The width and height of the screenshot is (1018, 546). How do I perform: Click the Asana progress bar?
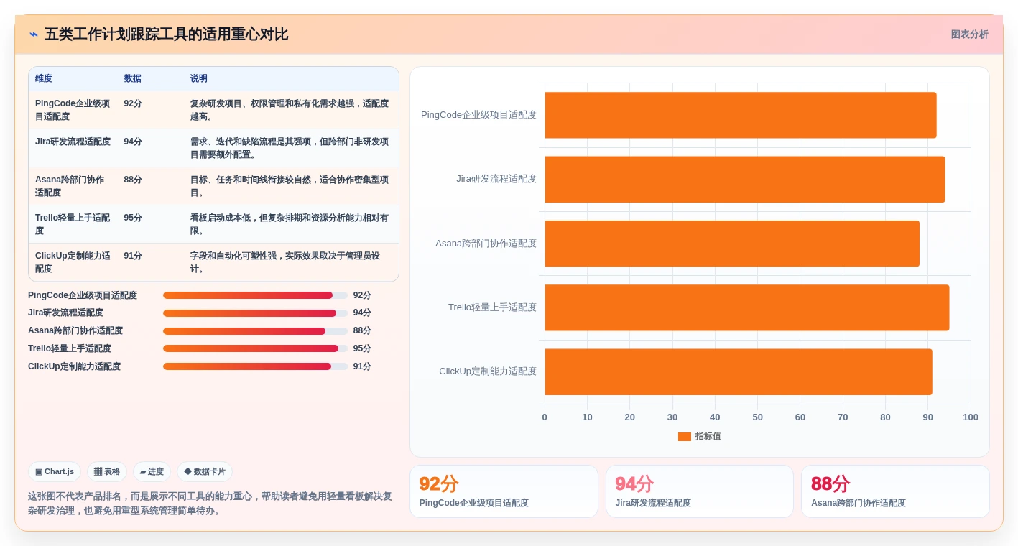(255, 331)
